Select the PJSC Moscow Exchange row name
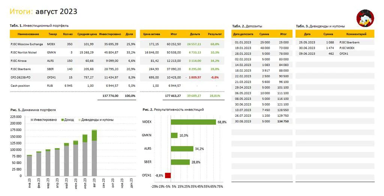 (x=27, y=44)
